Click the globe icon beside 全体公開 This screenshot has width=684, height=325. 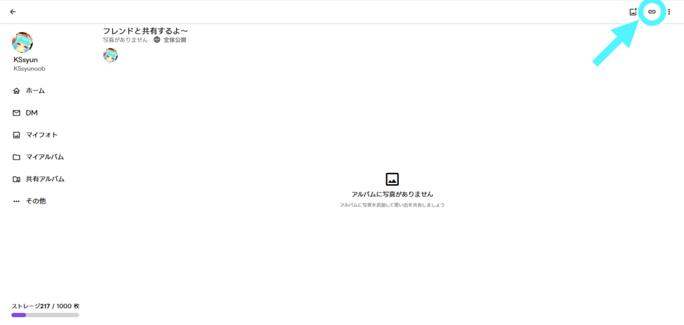point(157,40)
